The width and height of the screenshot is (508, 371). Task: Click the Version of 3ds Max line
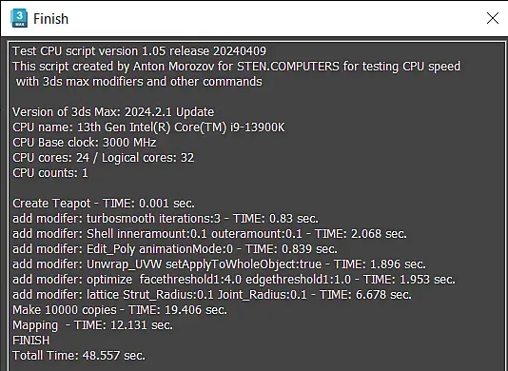113,112
